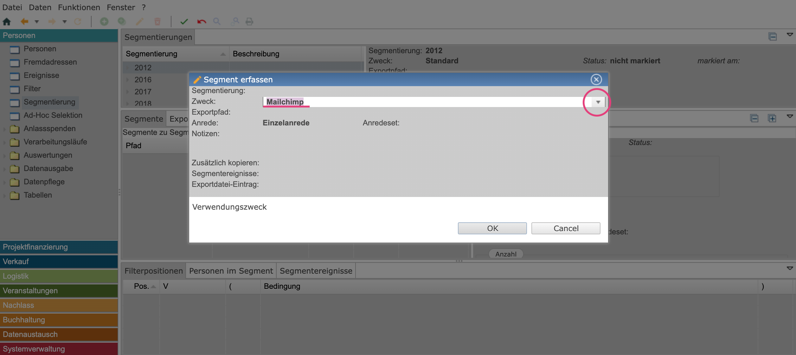796x355 pixels.
Task: Expand the Anlassspenden folder
Action: (x=4, y=129)
